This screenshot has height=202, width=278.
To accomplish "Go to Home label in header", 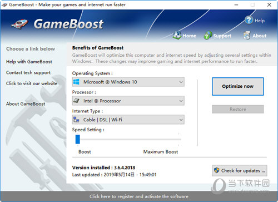I will pyautogui.click(x=189, y=36).
